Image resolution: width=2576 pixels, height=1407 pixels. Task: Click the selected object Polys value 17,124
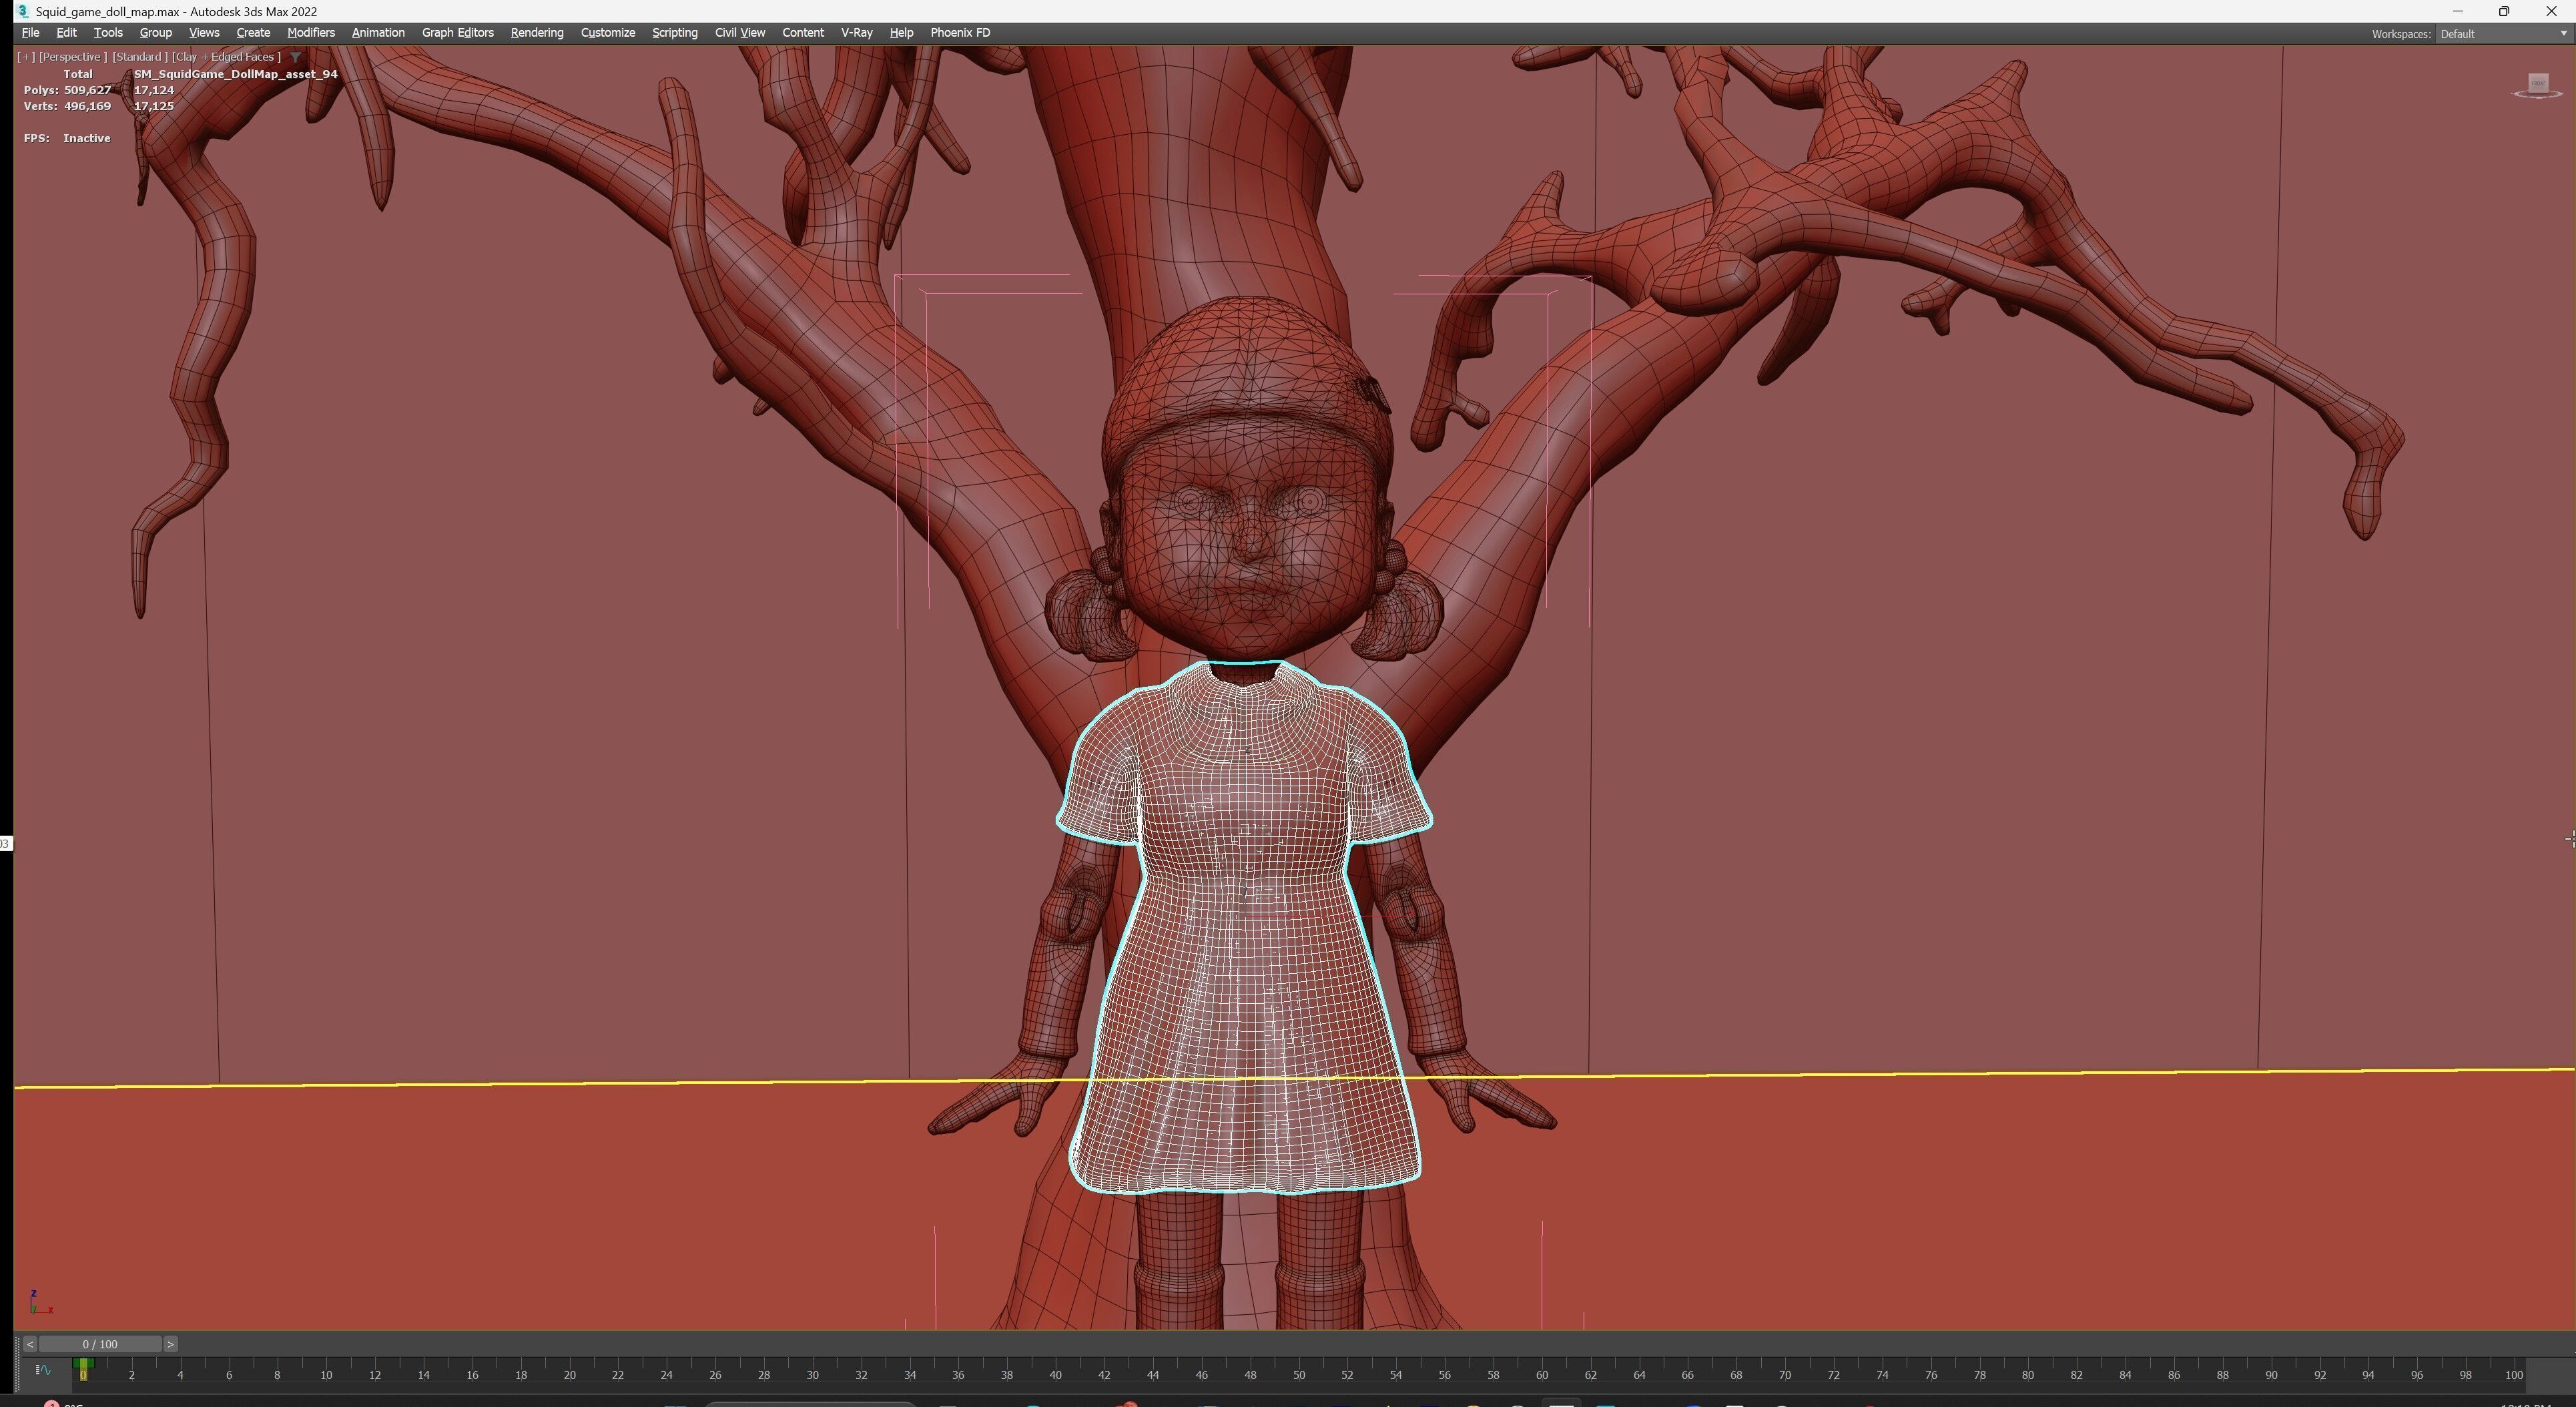(154, 90)
